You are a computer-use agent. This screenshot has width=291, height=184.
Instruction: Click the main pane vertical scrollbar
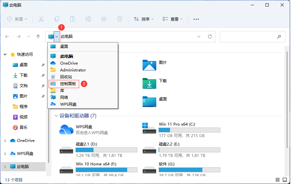tap(287, 100)
